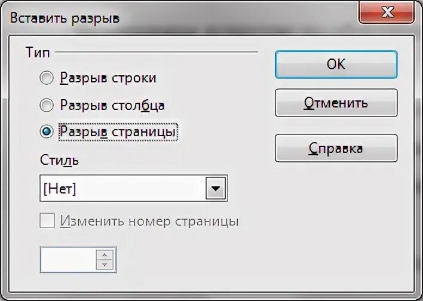Viewport: 423px width, 301px height.
Task: Click the Тип group heading
Action: click(38, 53)
